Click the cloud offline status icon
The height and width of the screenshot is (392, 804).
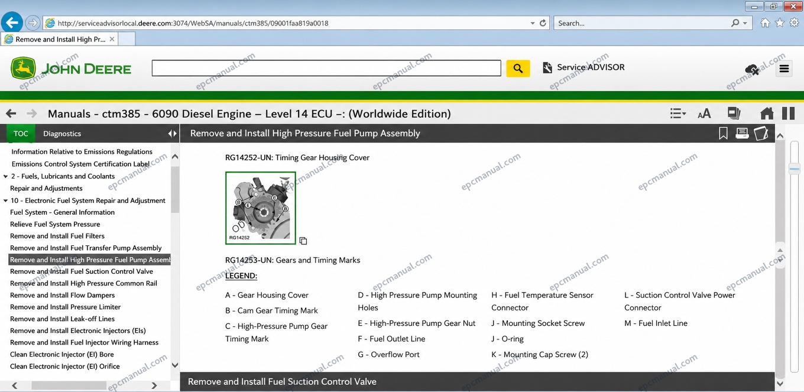click(752, 70)
